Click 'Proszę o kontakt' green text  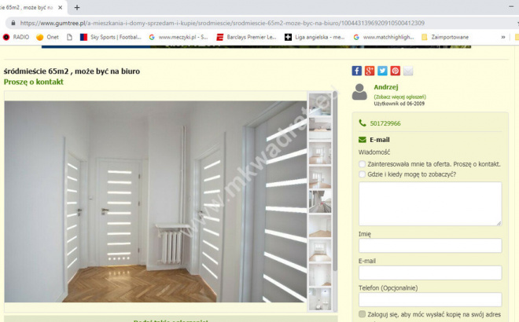click(34, 82)
